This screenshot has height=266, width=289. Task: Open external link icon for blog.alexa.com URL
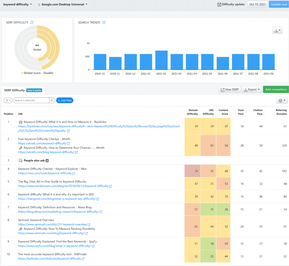101,212
